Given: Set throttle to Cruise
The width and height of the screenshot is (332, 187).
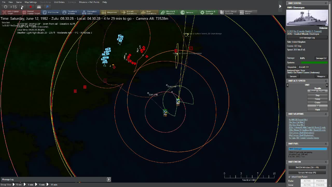Looking at the screenshot, I should pos(317,103).
